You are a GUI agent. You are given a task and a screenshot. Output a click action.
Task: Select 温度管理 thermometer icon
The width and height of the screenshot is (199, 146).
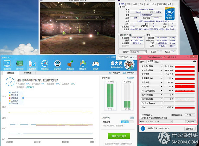(32, 65)
